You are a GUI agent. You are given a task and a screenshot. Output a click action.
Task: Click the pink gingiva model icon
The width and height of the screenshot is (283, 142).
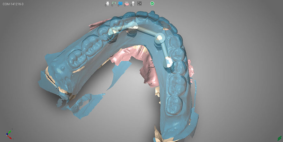pyautogui.click(x=126, y=3)
